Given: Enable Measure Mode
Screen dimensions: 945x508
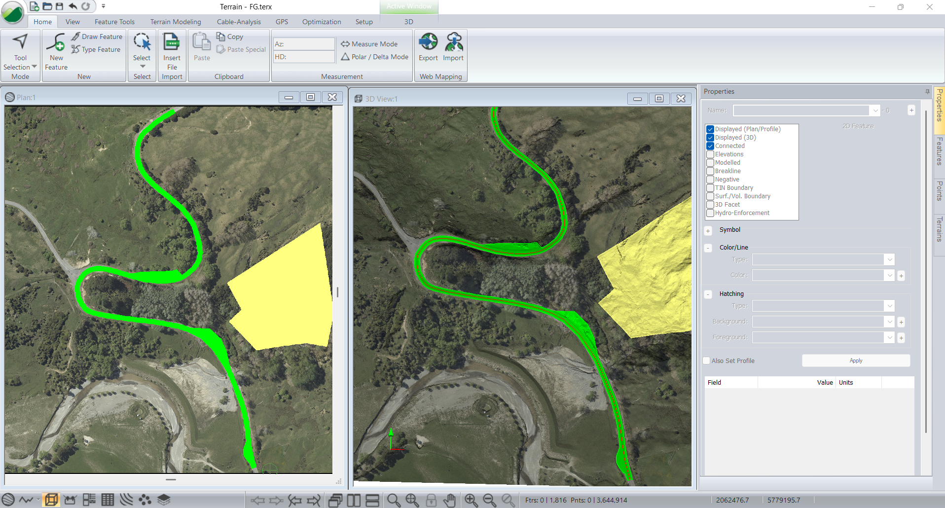Looking at the screenshot, I should [x=369, y=44].
